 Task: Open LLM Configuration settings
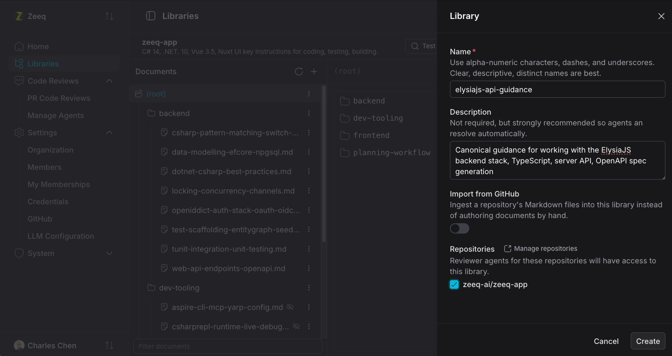(61, 236)
